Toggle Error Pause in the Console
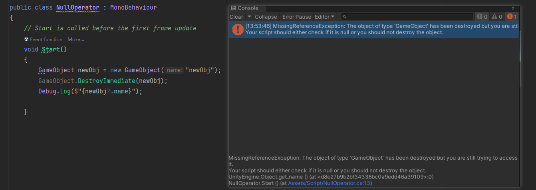This screenshot has width=536, height=190. coord(297,17)
